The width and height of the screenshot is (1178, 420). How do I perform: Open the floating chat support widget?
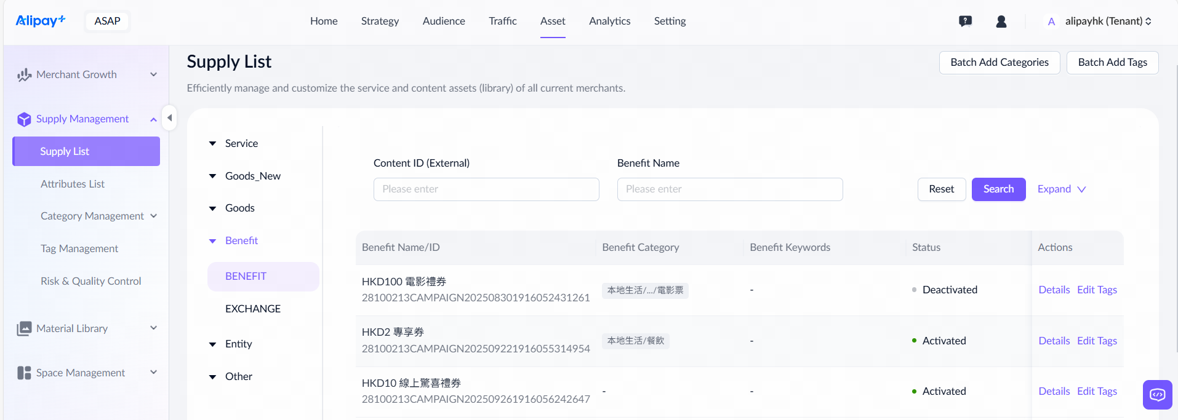[1157, 394]
